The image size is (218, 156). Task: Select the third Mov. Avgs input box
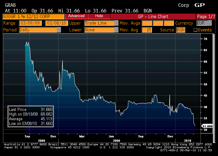click(169, 23)
